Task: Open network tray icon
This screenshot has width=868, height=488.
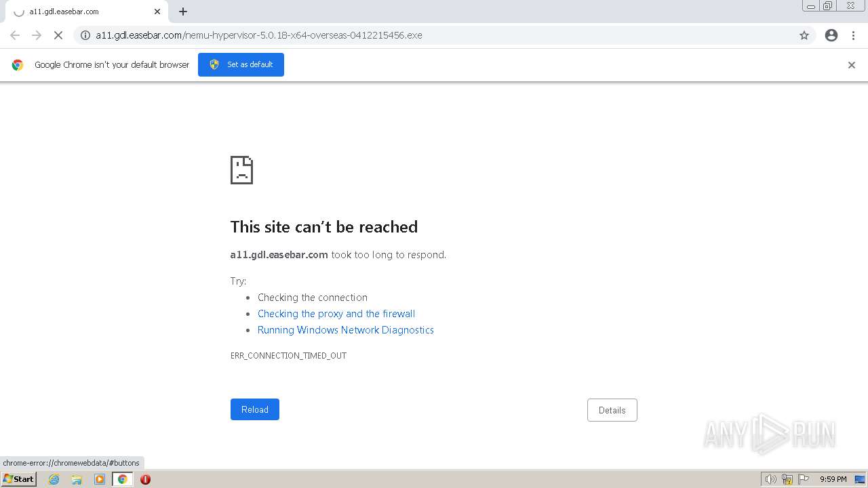Action: 787,479
